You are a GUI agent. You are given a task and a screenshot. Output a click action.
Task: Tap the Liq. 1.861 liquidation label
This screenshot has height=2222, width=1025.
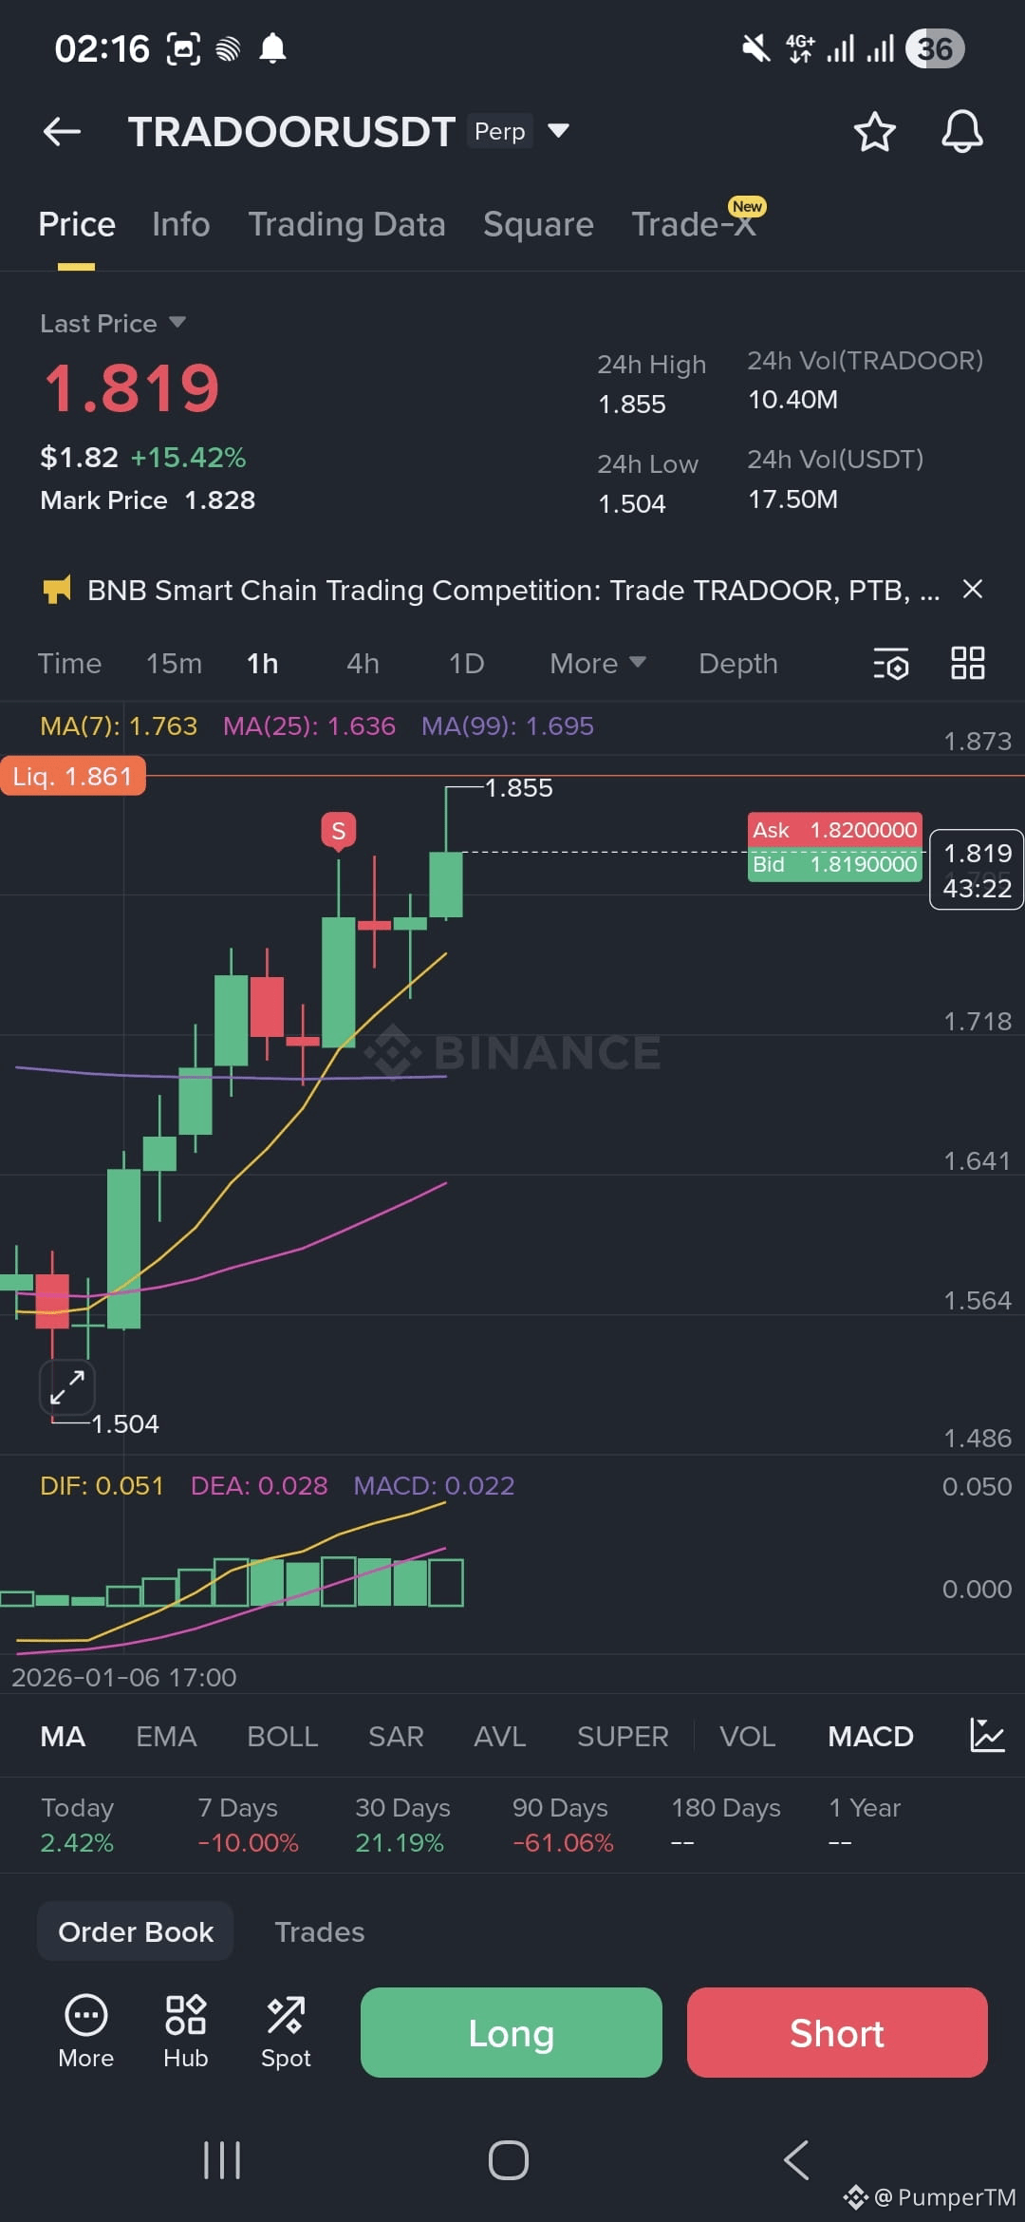pos(73,776)
